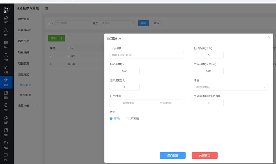Open the 通知 notification sidebar icon
This screenshot has width=276, height=164.
tap(6, 132)
